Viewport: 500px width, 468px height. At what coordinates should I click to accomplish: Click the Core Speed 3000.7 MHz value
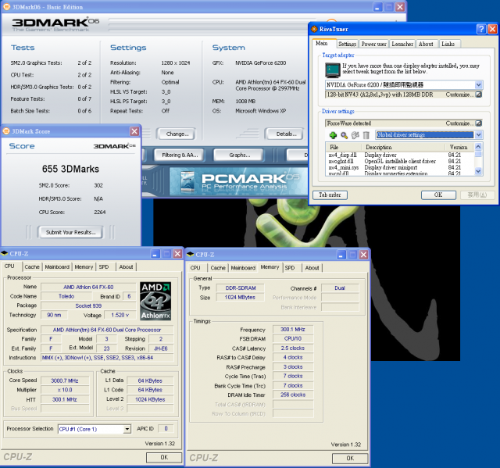point(65,380)
